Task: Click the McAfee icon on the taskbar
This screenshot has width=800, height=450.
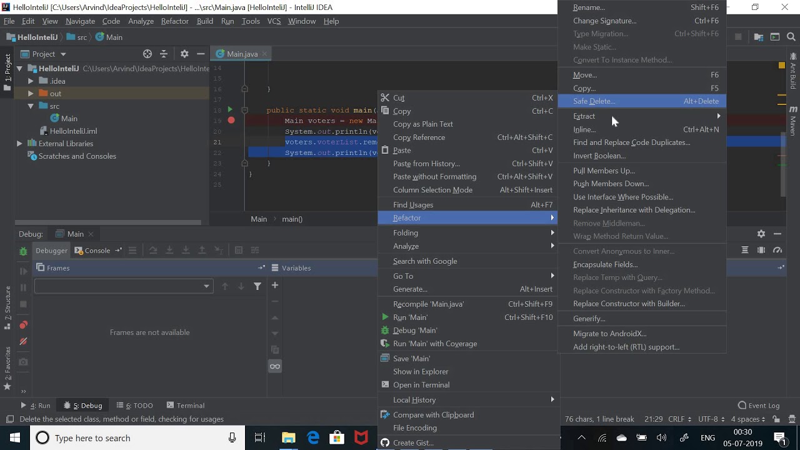Action: click(x=361, y=437)
